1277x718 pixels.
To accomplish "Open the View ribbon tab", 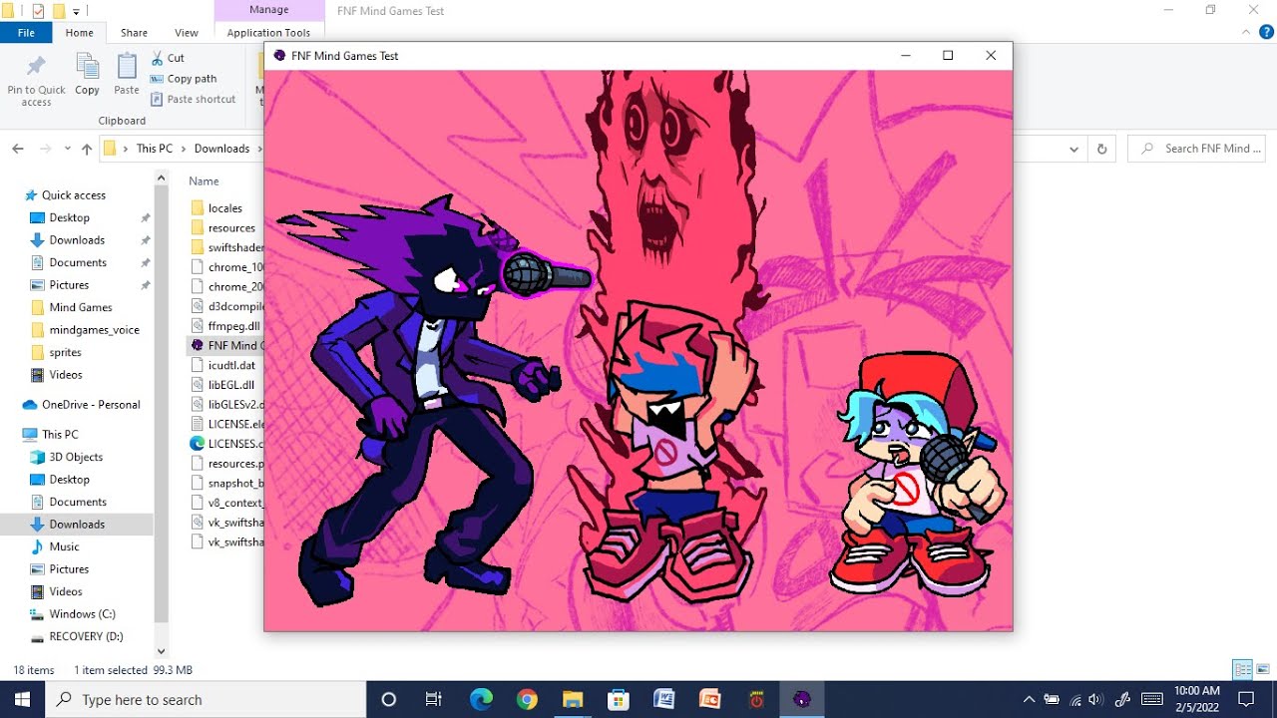I will pos(187,33).
